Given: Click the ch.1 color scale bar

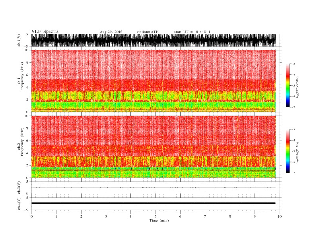Looking at the screenshot, I should (x=288, y=85).
